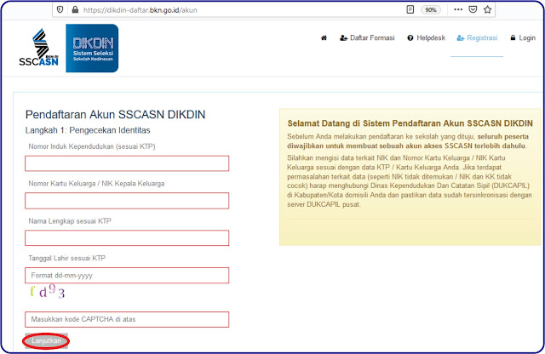Viewport: 545px width, 354px height.
Task: Click the DIKDIN Sistem Seleksi logo
Action: click(x=92, y=48)
